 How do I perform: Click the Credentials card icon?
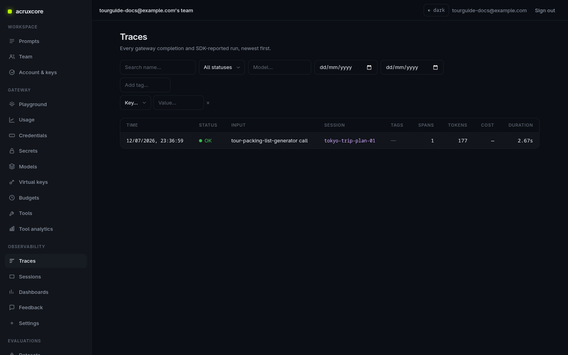12,136
